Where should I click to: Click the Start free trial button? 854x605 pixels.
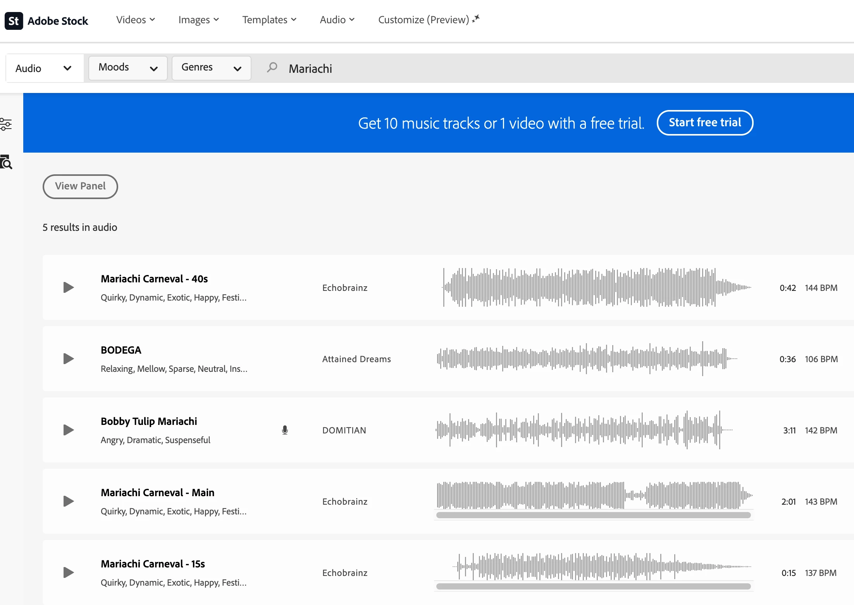click(705, 123)
